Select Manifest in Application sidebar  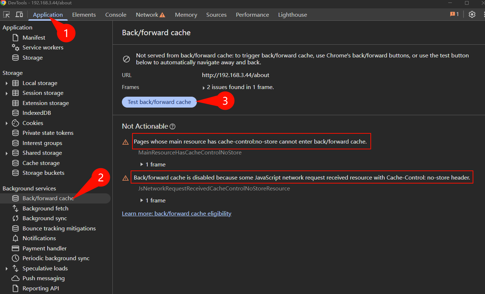click(x=34, y=37)
